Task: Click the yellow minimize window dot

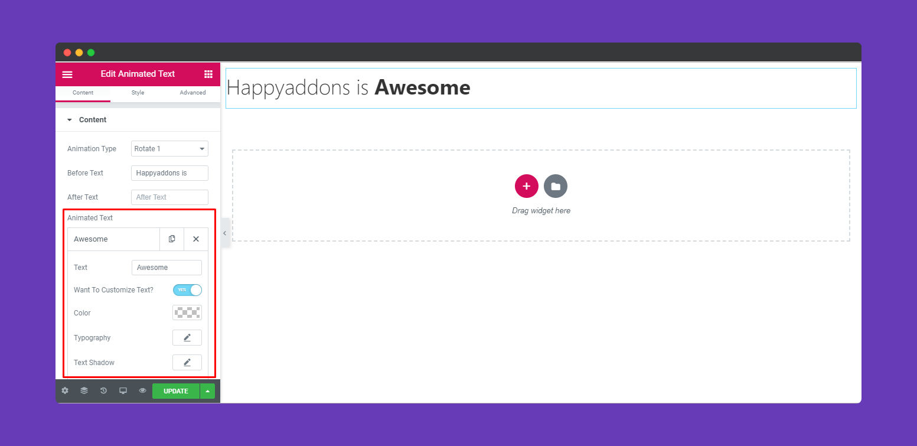Action: tap(79, 53)
